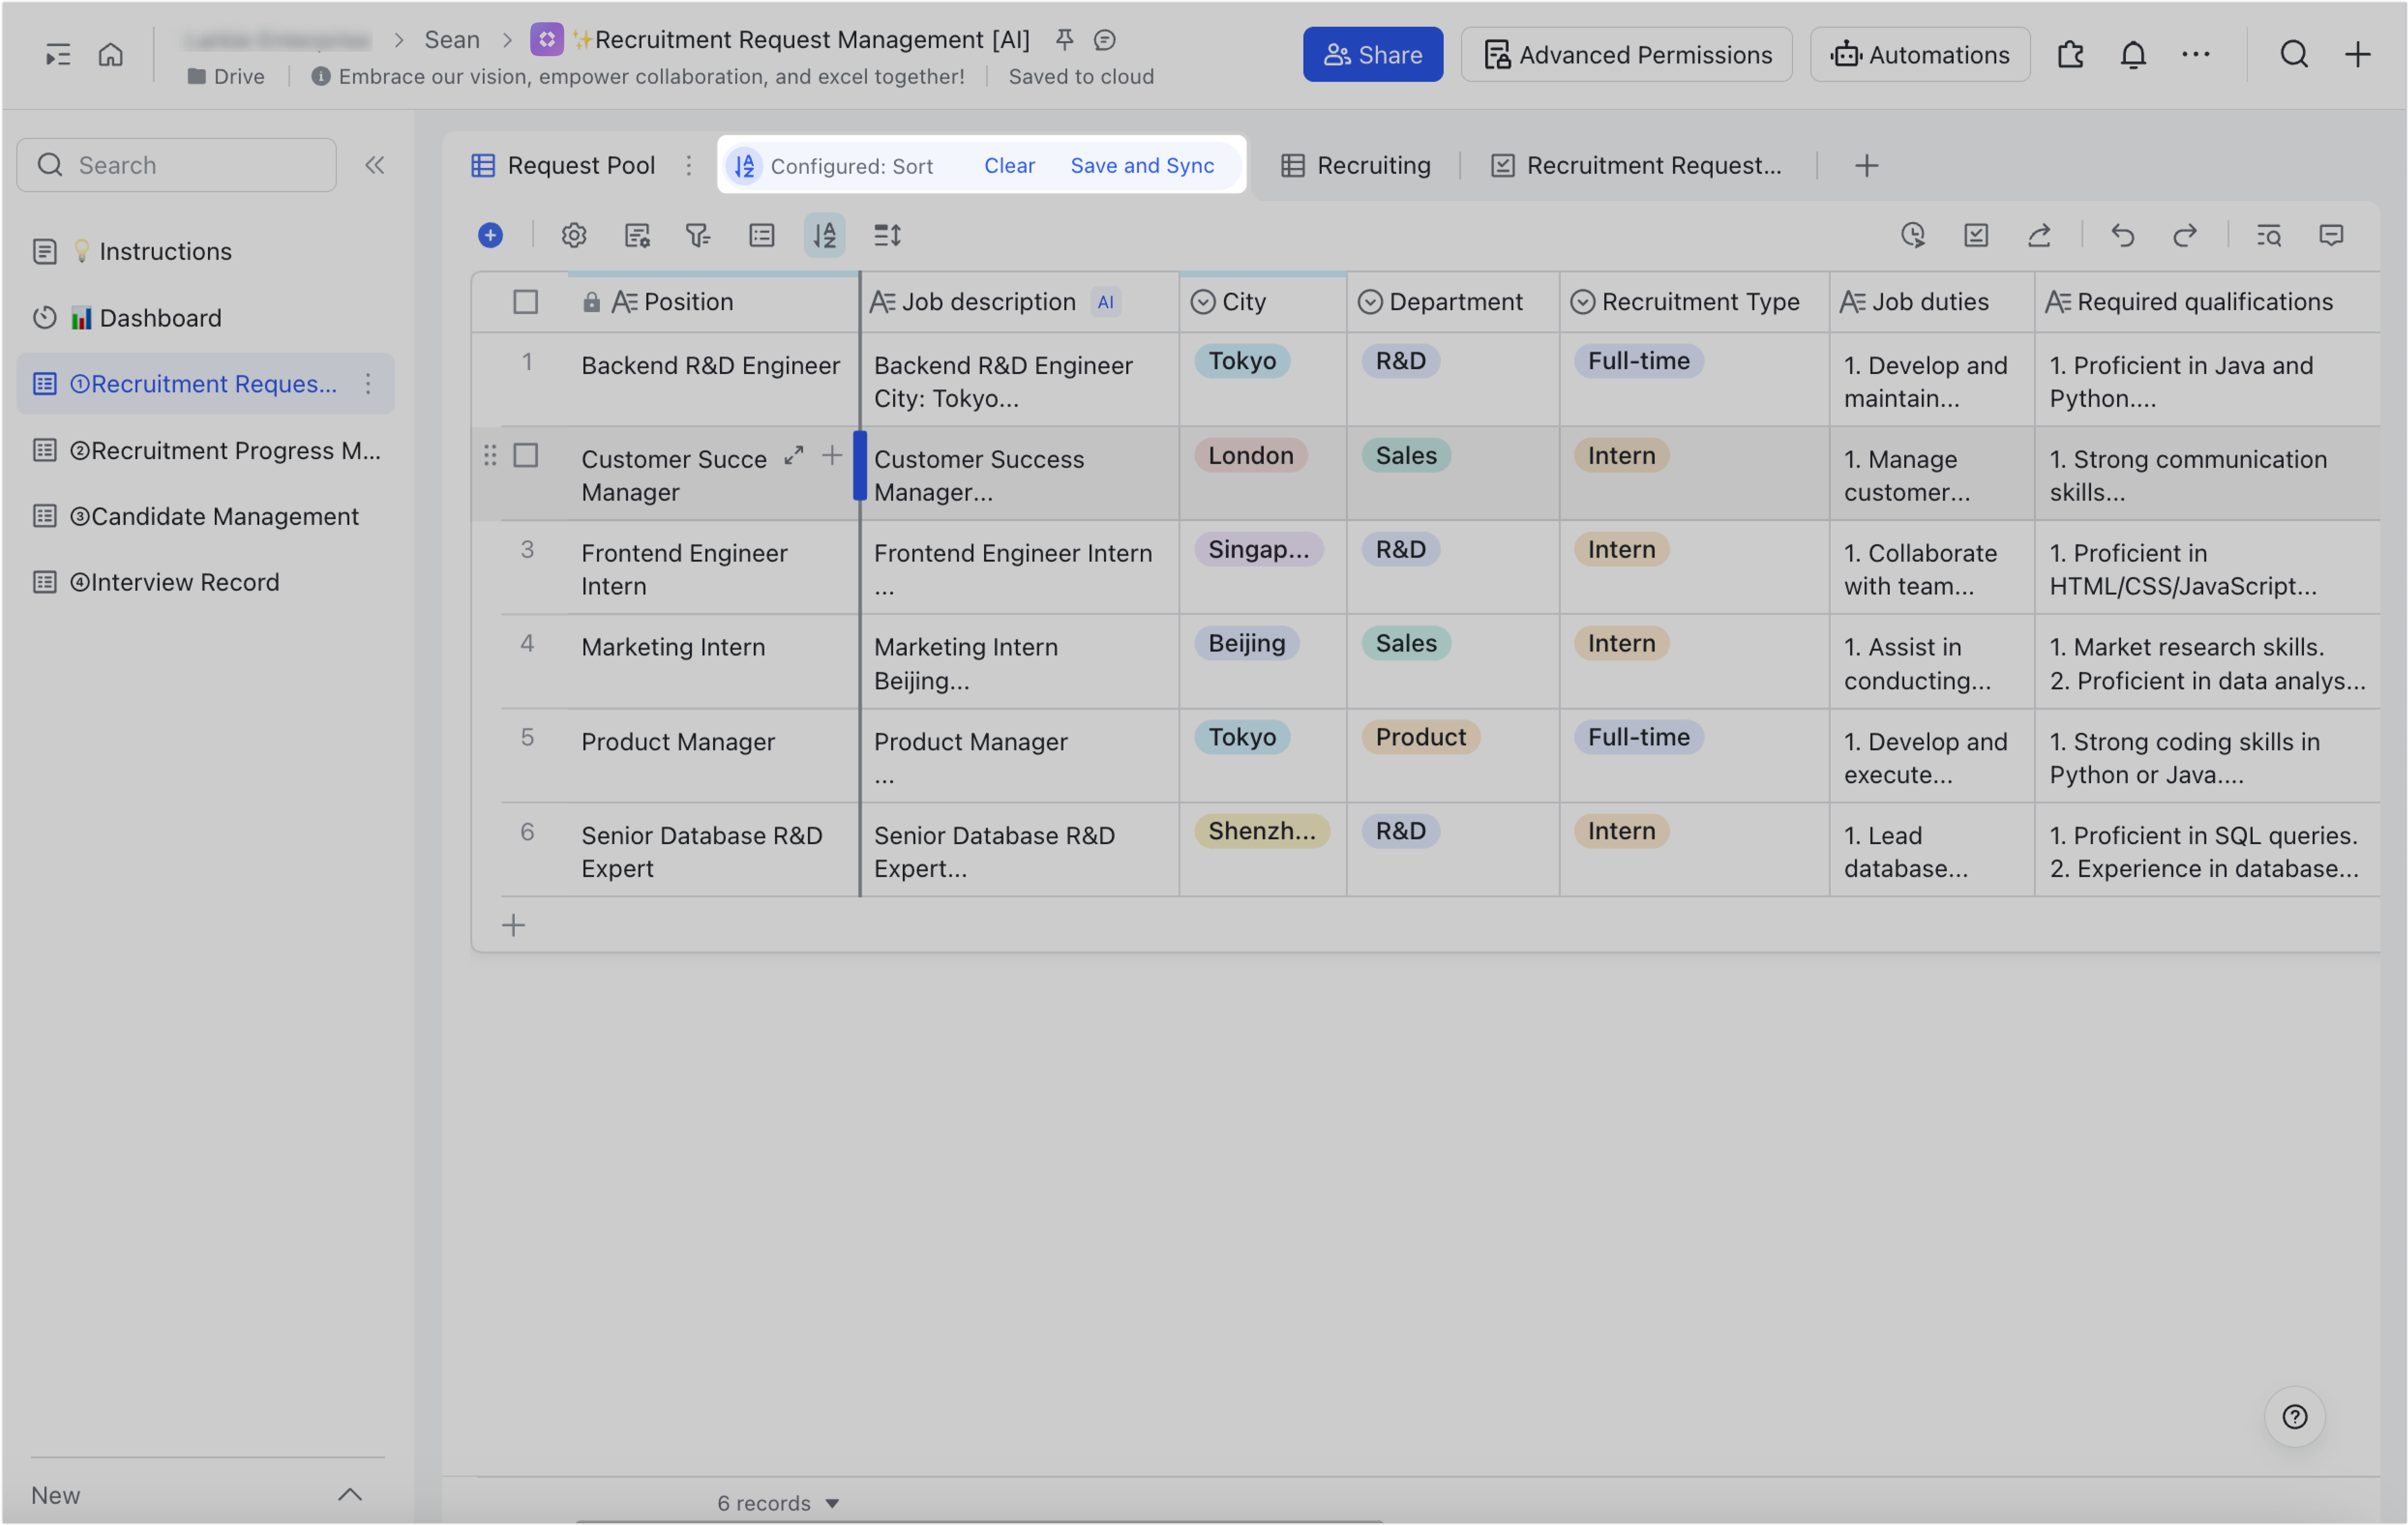Viewport: 2408px width, 1525px height.
Task: Expand the New section chevron
Action: 350,1494
